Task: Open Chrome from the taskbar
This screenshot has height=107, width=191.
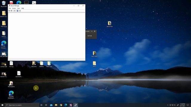Action: click(x=61, y=105)
